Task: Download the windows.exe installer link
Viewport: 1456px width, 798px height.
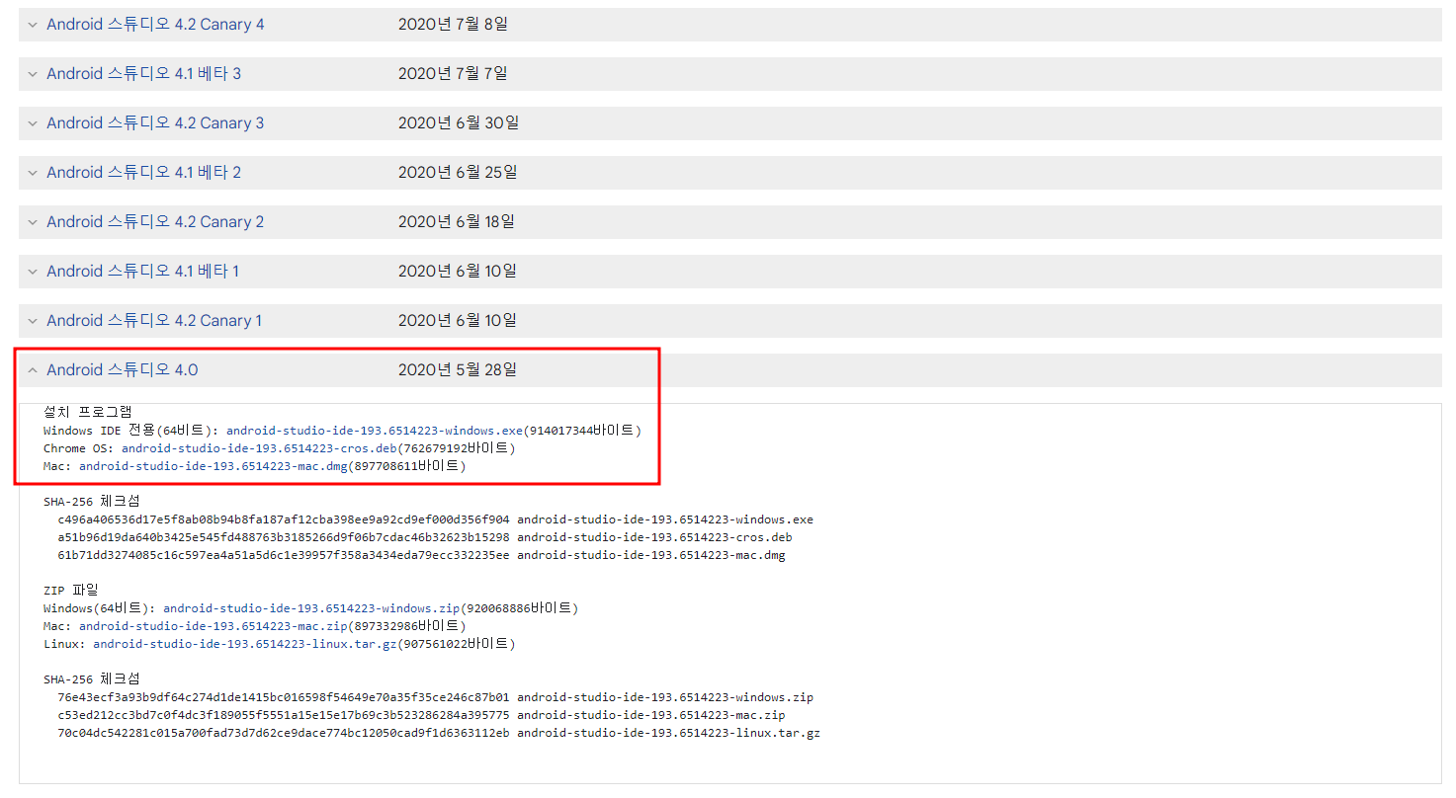Action: coord(375,431)
